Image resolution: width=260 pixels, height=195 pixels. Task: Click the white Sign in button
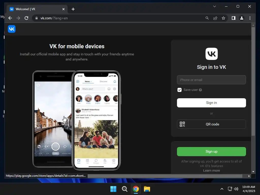click(x=212, y=103)
